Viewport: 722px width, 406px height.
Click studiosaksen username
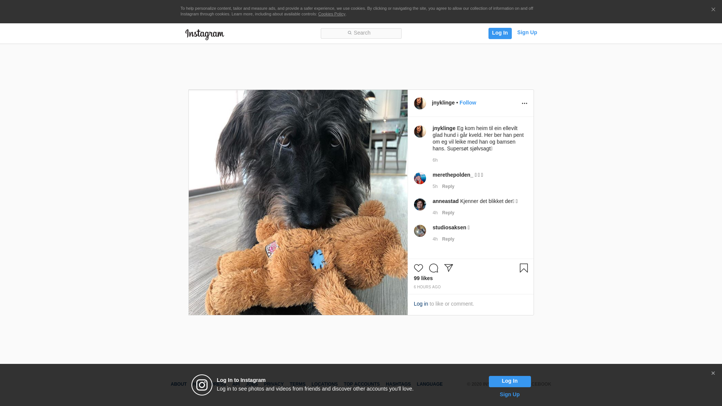click(449, 227)
